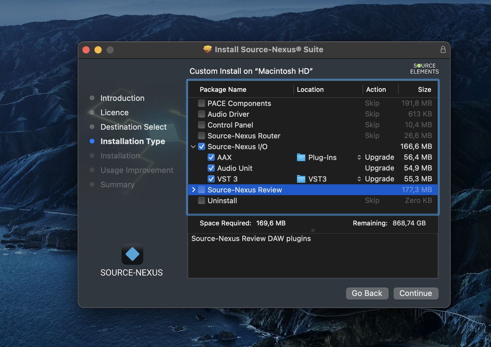Click the lock icon in title bar

click(x=443, y=50)
